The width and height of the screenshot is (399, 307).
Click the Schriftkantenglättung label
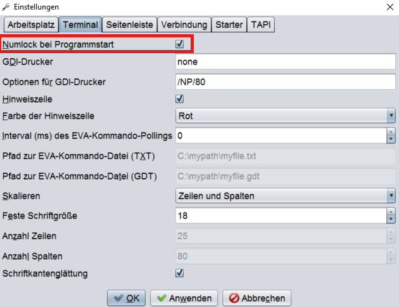(x=45, y=273)
